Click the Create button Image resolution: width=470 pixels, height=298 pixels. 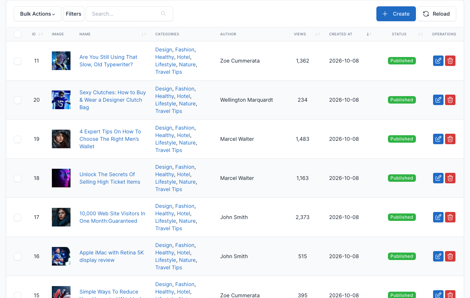(x=396, y=14)
